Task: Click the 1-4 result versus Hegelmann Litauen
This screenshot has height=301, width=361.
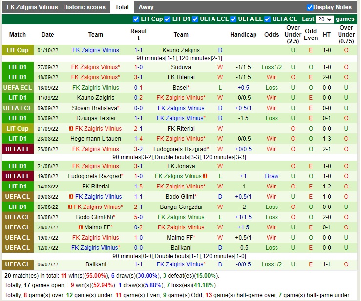Action: pos(138,139)
